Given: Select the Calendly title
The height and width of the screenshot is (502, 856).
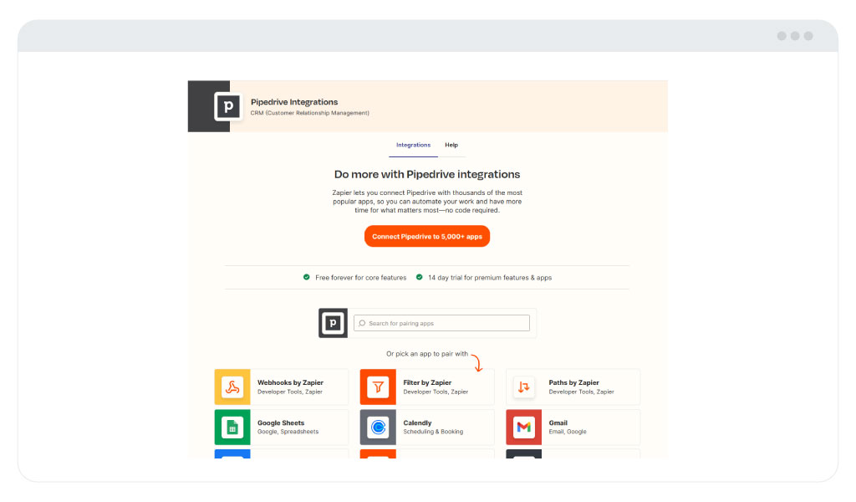Looking at the screenshot, I should [417, 423].
